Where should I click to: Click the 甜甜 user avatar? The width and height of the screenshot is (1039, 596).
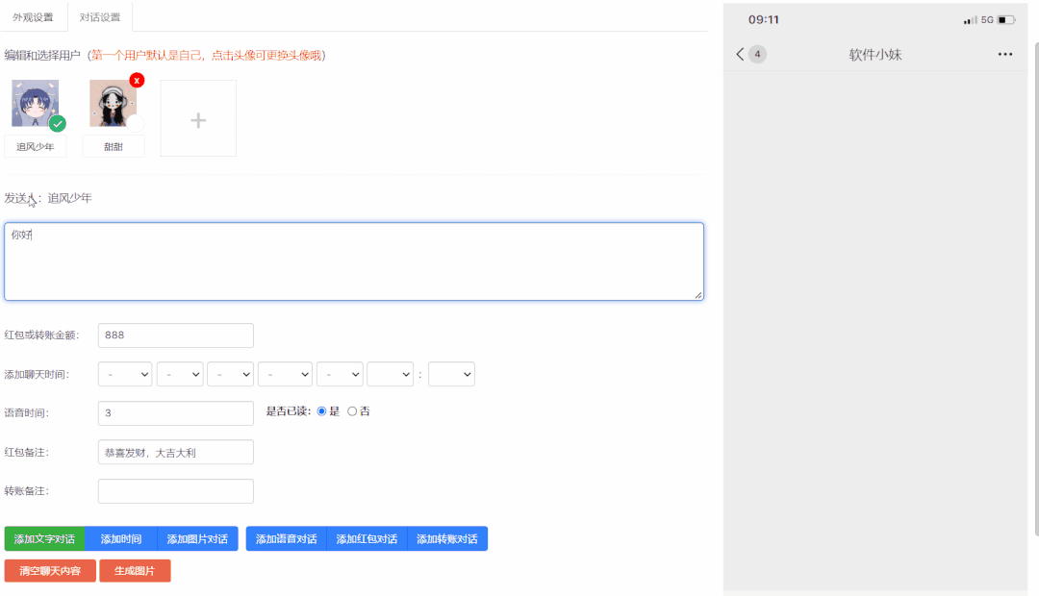click(113, 103)
